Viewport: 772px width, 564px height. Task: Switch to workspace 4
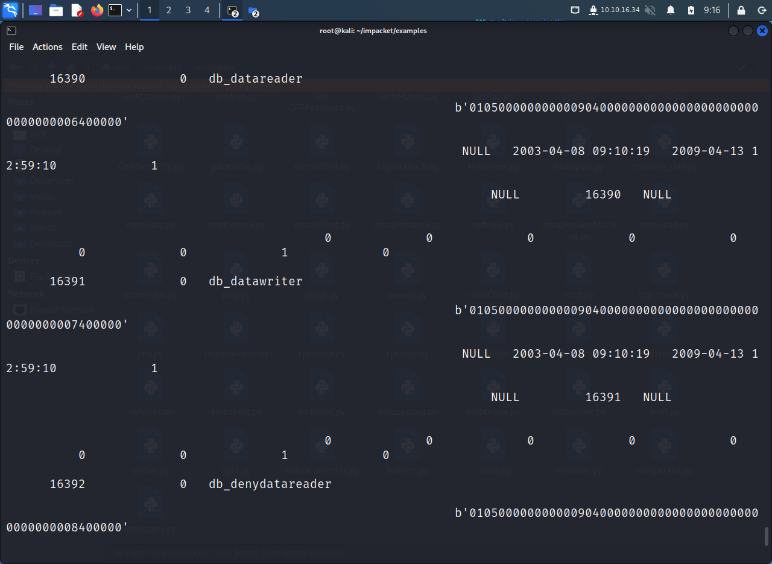pyautogui.click(x=207, y=10)
